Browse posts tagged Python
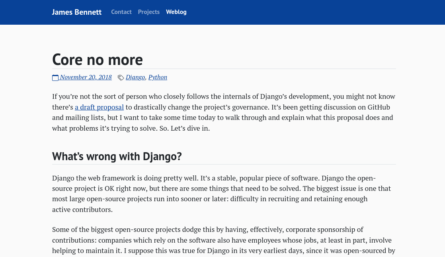The image size is (445, 257). (x=158, y=77)
